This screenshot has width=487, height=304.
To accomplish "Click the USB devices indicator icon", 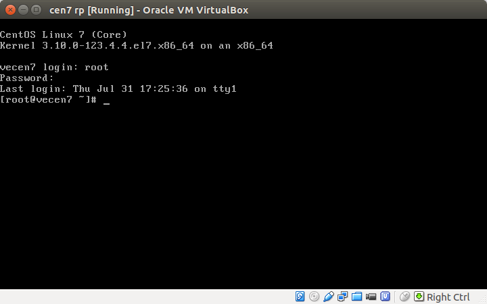I will pyautogui.click(x=329, y=297).
